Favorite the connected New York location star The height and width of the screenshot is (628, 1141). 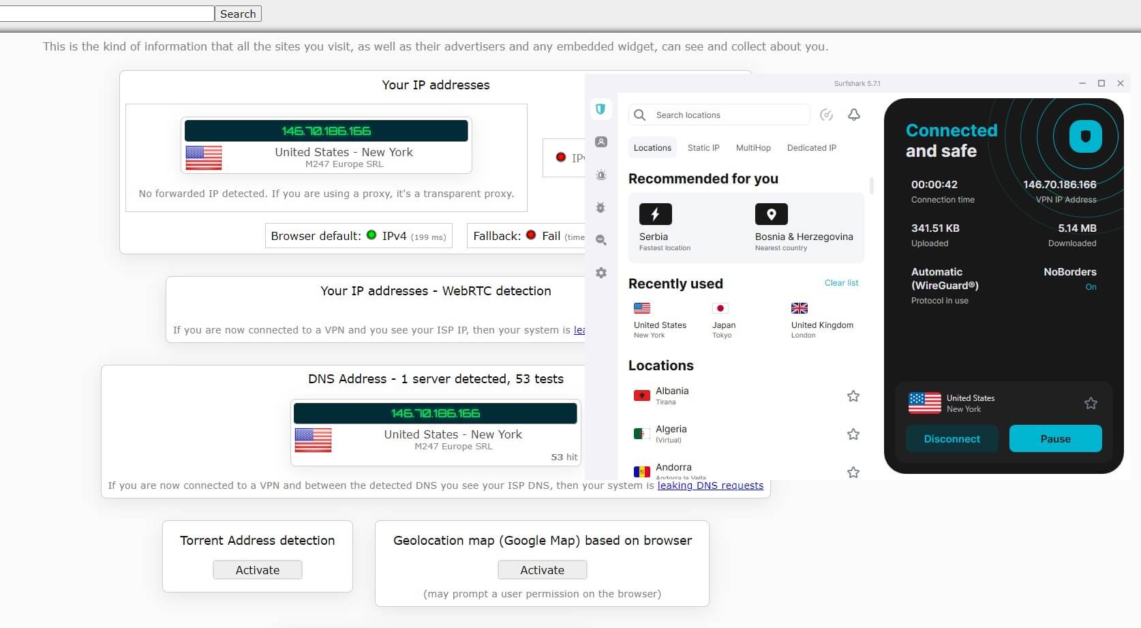(x=1091, y=403)
